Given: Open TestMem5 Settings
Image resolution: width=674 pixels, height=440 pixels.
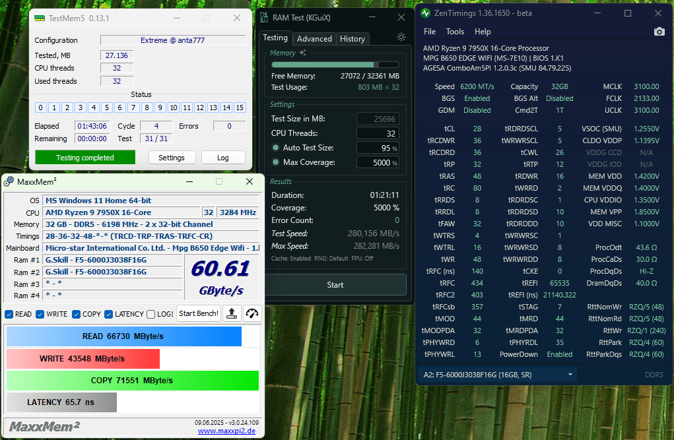Looking at the screenshot, I should coord(172,158).
